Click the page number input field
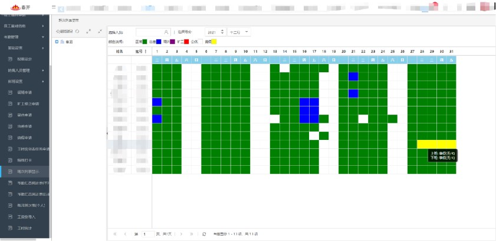This screenshot has width=496, height=241. (146, 233)
